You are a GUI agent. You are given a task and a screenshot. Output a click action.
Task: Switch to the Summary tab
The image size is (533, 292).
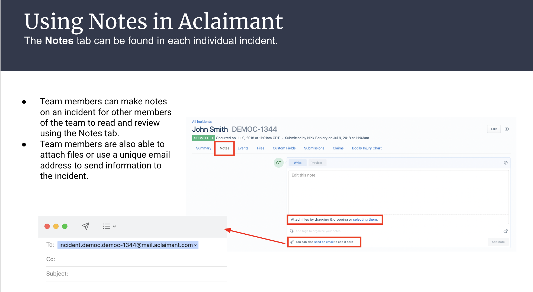pyautogui.click(x=204, y=148)
